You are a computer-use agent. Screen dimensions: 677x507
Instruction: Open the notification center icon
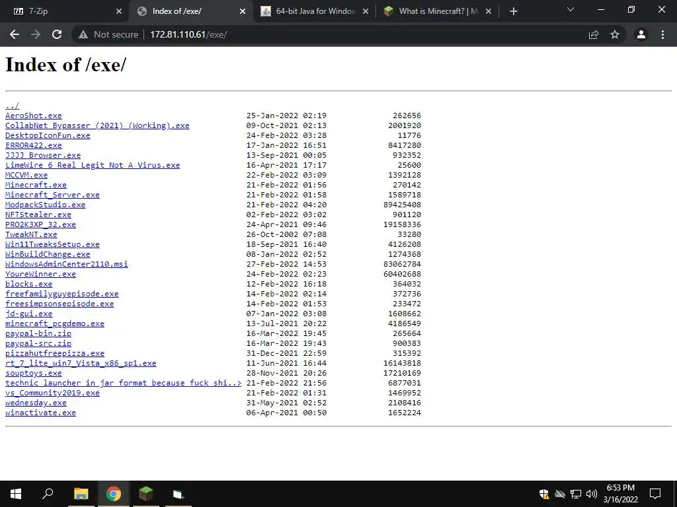tap(655, 494)
